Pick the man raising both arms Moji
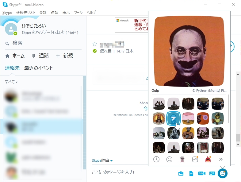Screen dimensions: 241x182 [x=159, y=104]
